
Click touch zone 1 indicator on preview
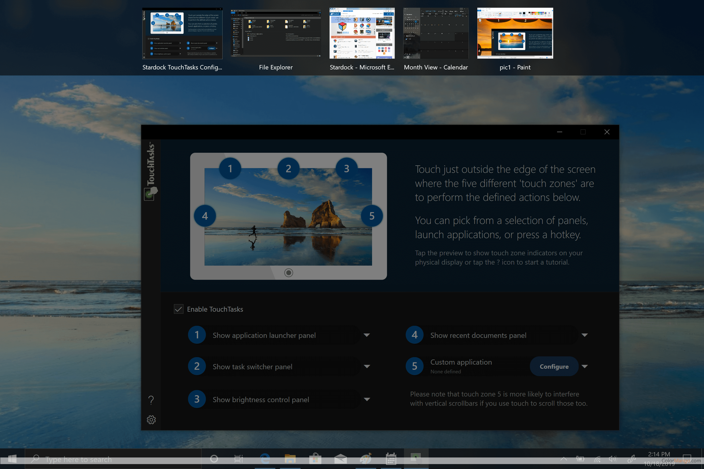coord(230,168)
